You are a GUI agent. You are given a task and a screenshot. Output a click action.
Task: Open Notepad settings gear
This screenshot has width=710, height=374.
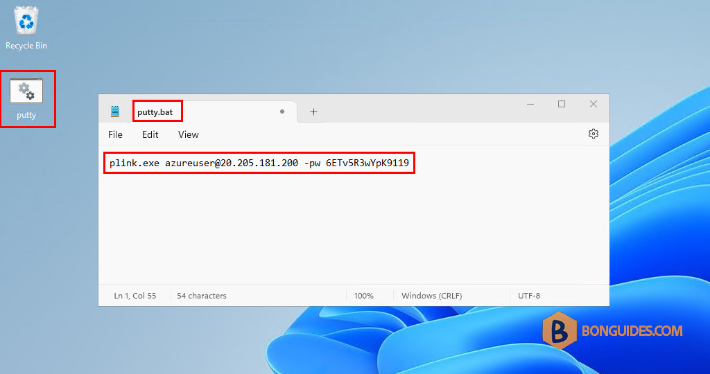pyautogui.click(x=594, y=134)
